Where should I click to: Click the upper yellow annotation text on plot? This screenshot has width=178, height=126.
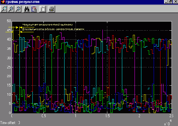(x=48, y=24)
